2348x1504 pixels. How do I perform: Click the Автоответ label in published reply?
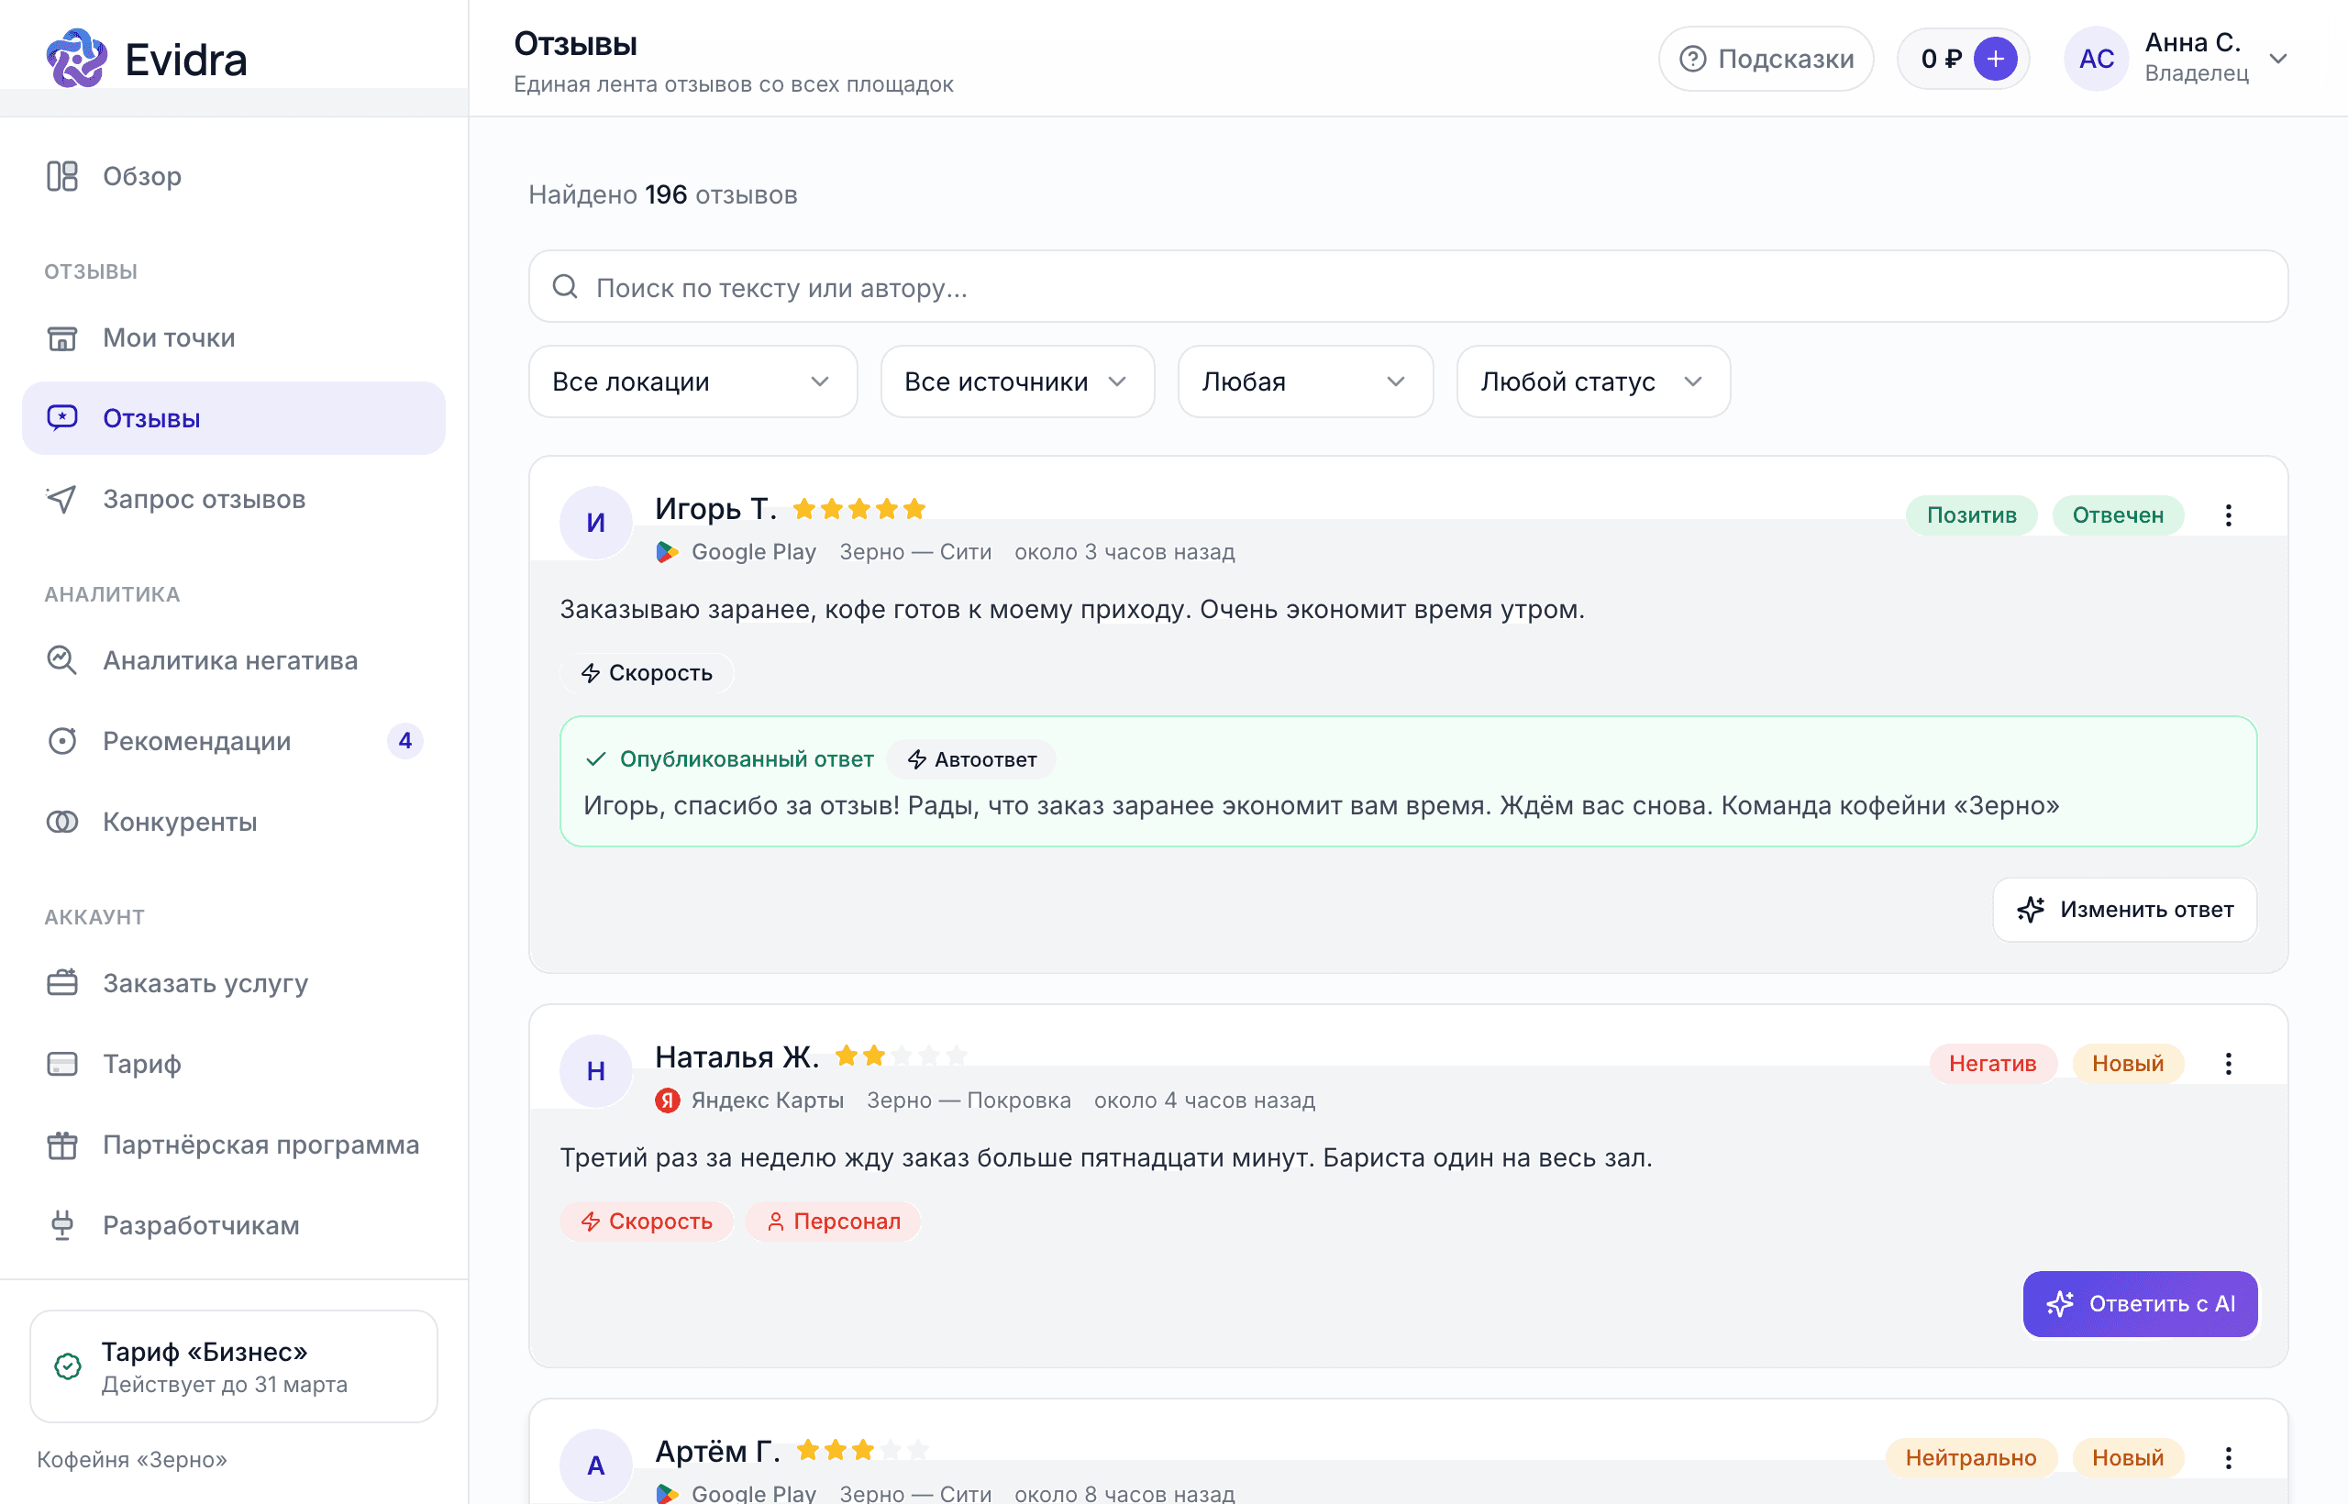[x=972, y=760]
